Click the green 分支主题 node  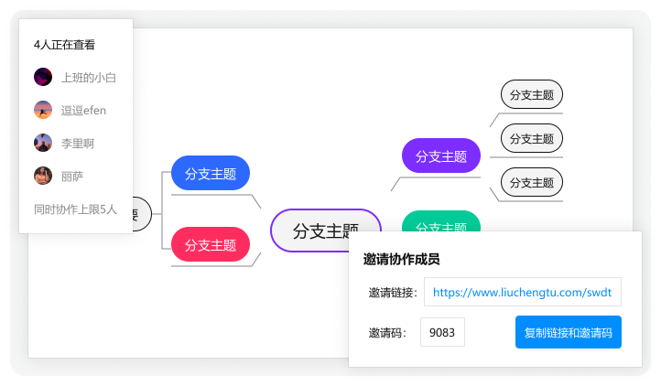tap(441, 220)
